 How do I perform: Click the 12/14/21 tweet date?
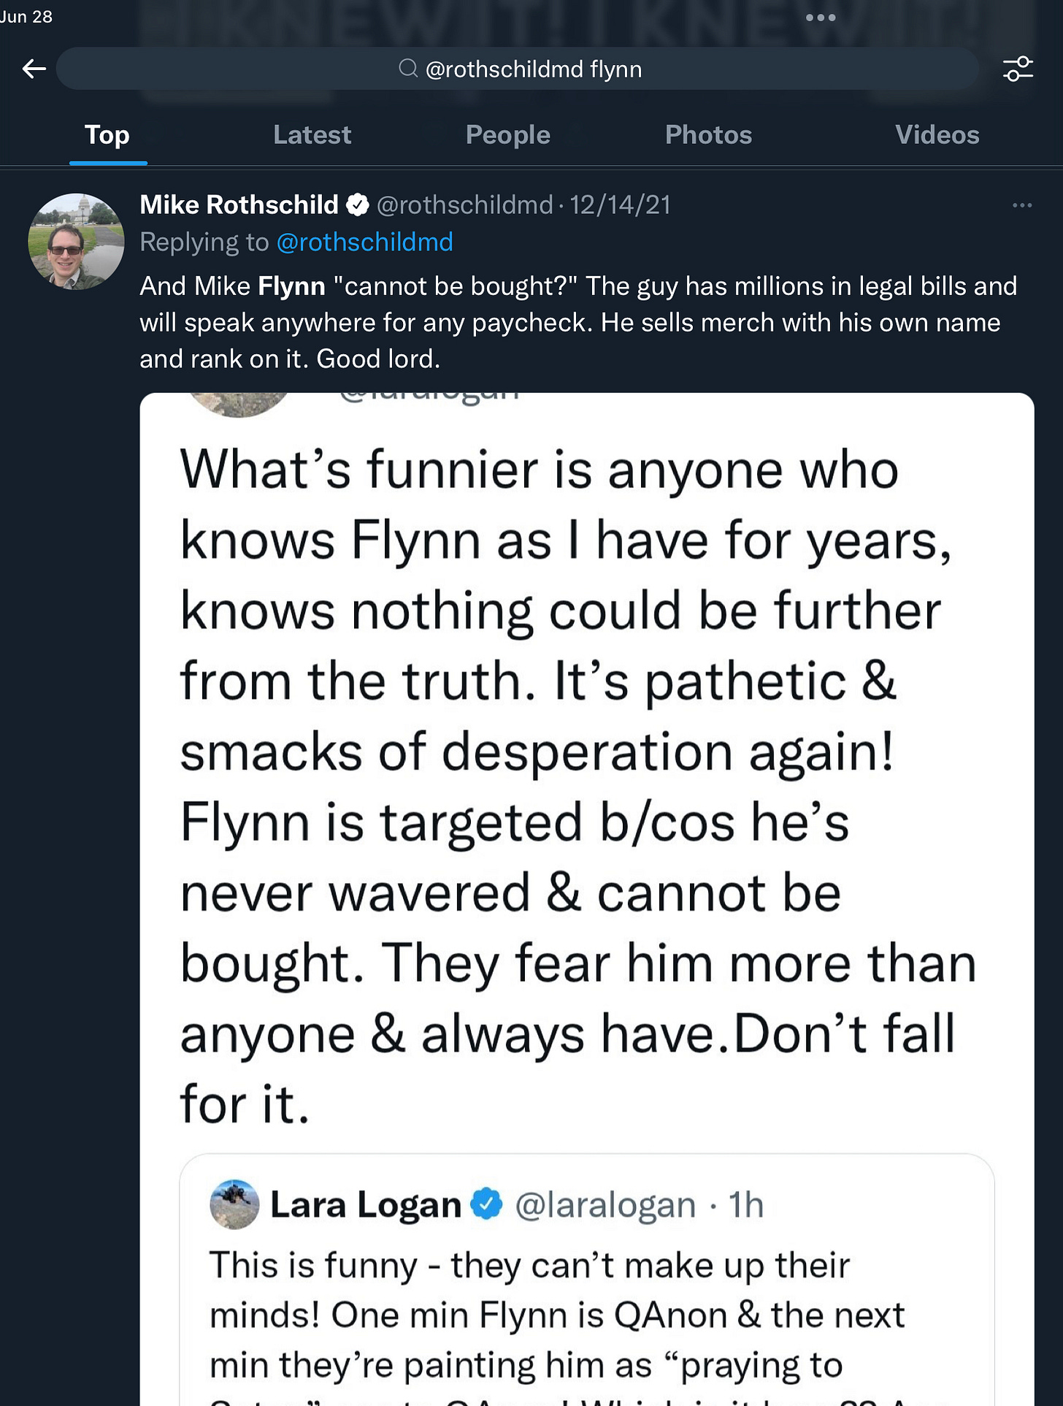click(x=620, y=205)
